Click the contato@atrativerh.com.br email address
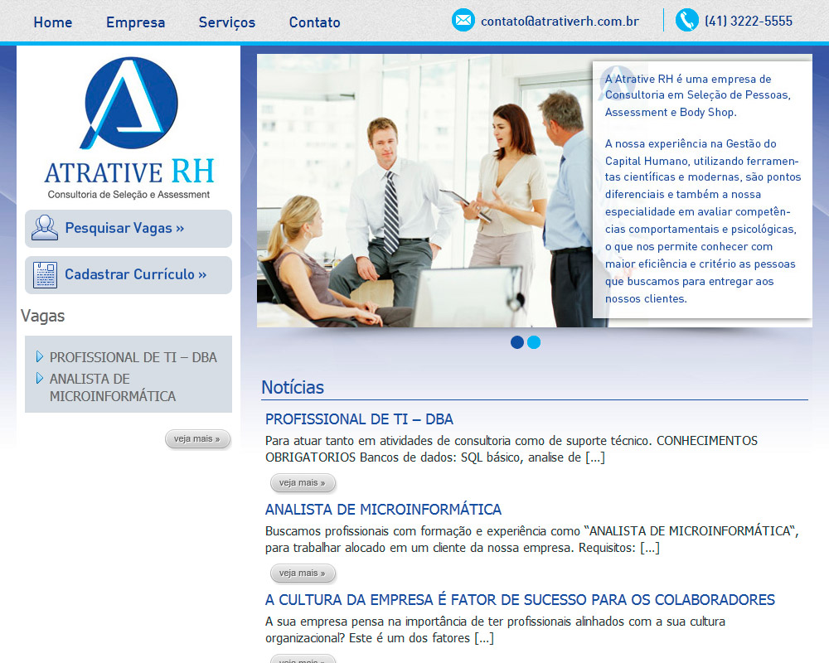The height and width of the screenshot is (663, 829). pyautogui.click(x=560, y=22)
